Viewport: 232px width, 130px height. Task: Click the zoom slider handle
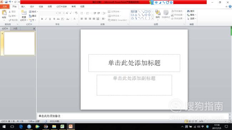pyautogui.click(x=213, y=121)
